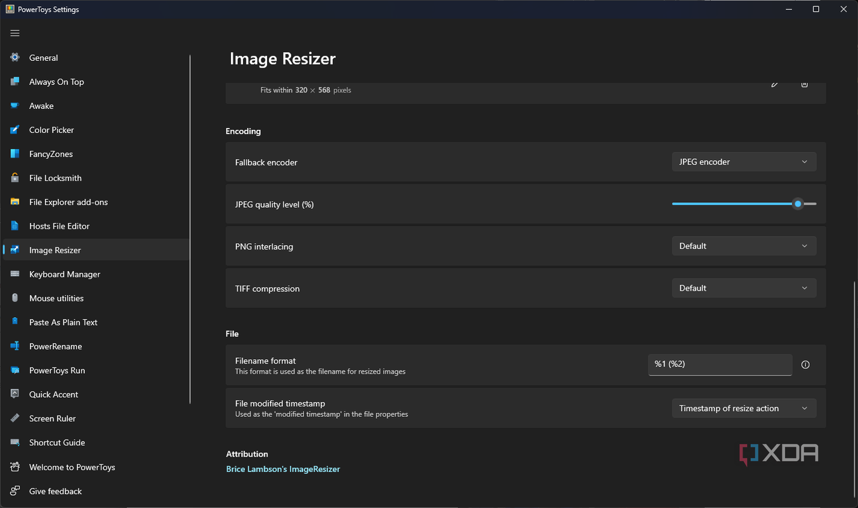Image resolution: width=858 pixels, height=508 pixels.
Task: Click the Keyboard Manager icon
Action: (x=15, y=274)
